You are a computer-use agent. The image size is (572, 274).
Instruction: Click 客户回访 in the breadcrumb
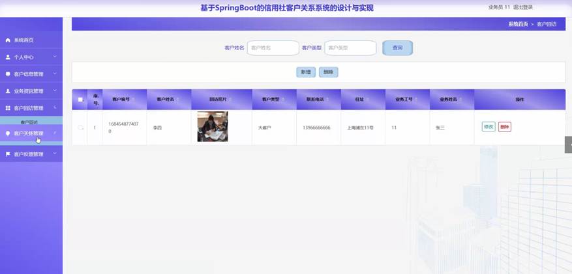[547, 24]
